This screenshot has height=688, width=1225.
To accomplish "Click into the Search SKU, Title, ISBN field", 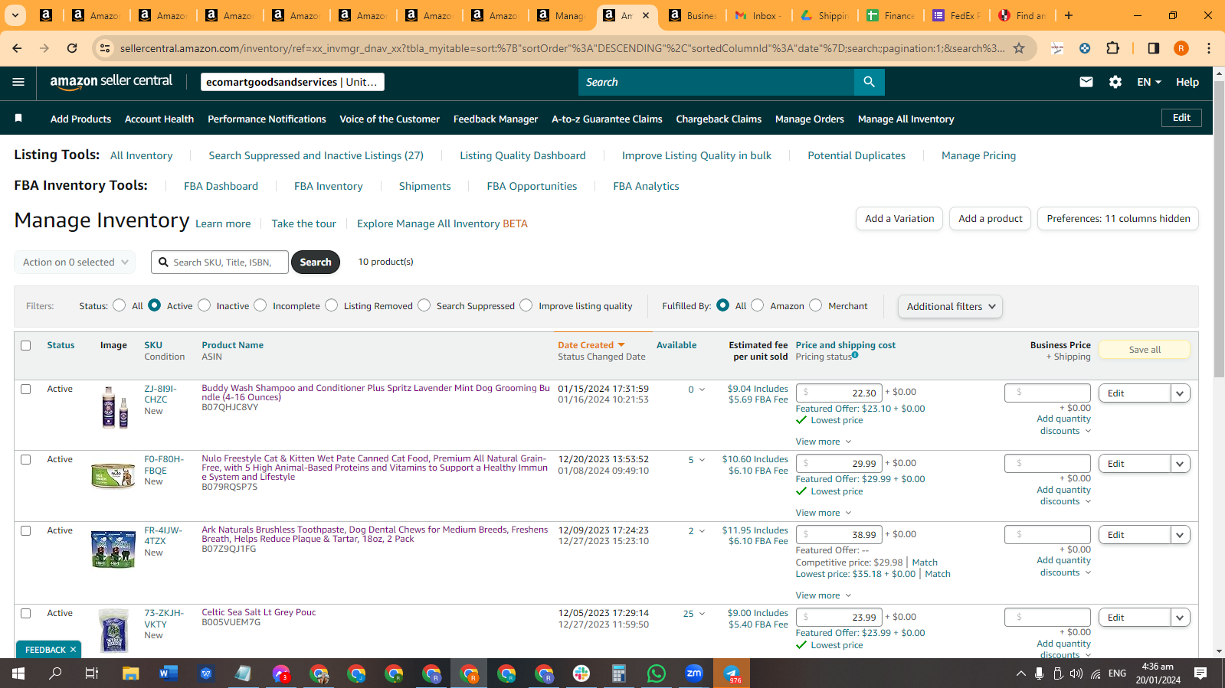I will [220, 262].
